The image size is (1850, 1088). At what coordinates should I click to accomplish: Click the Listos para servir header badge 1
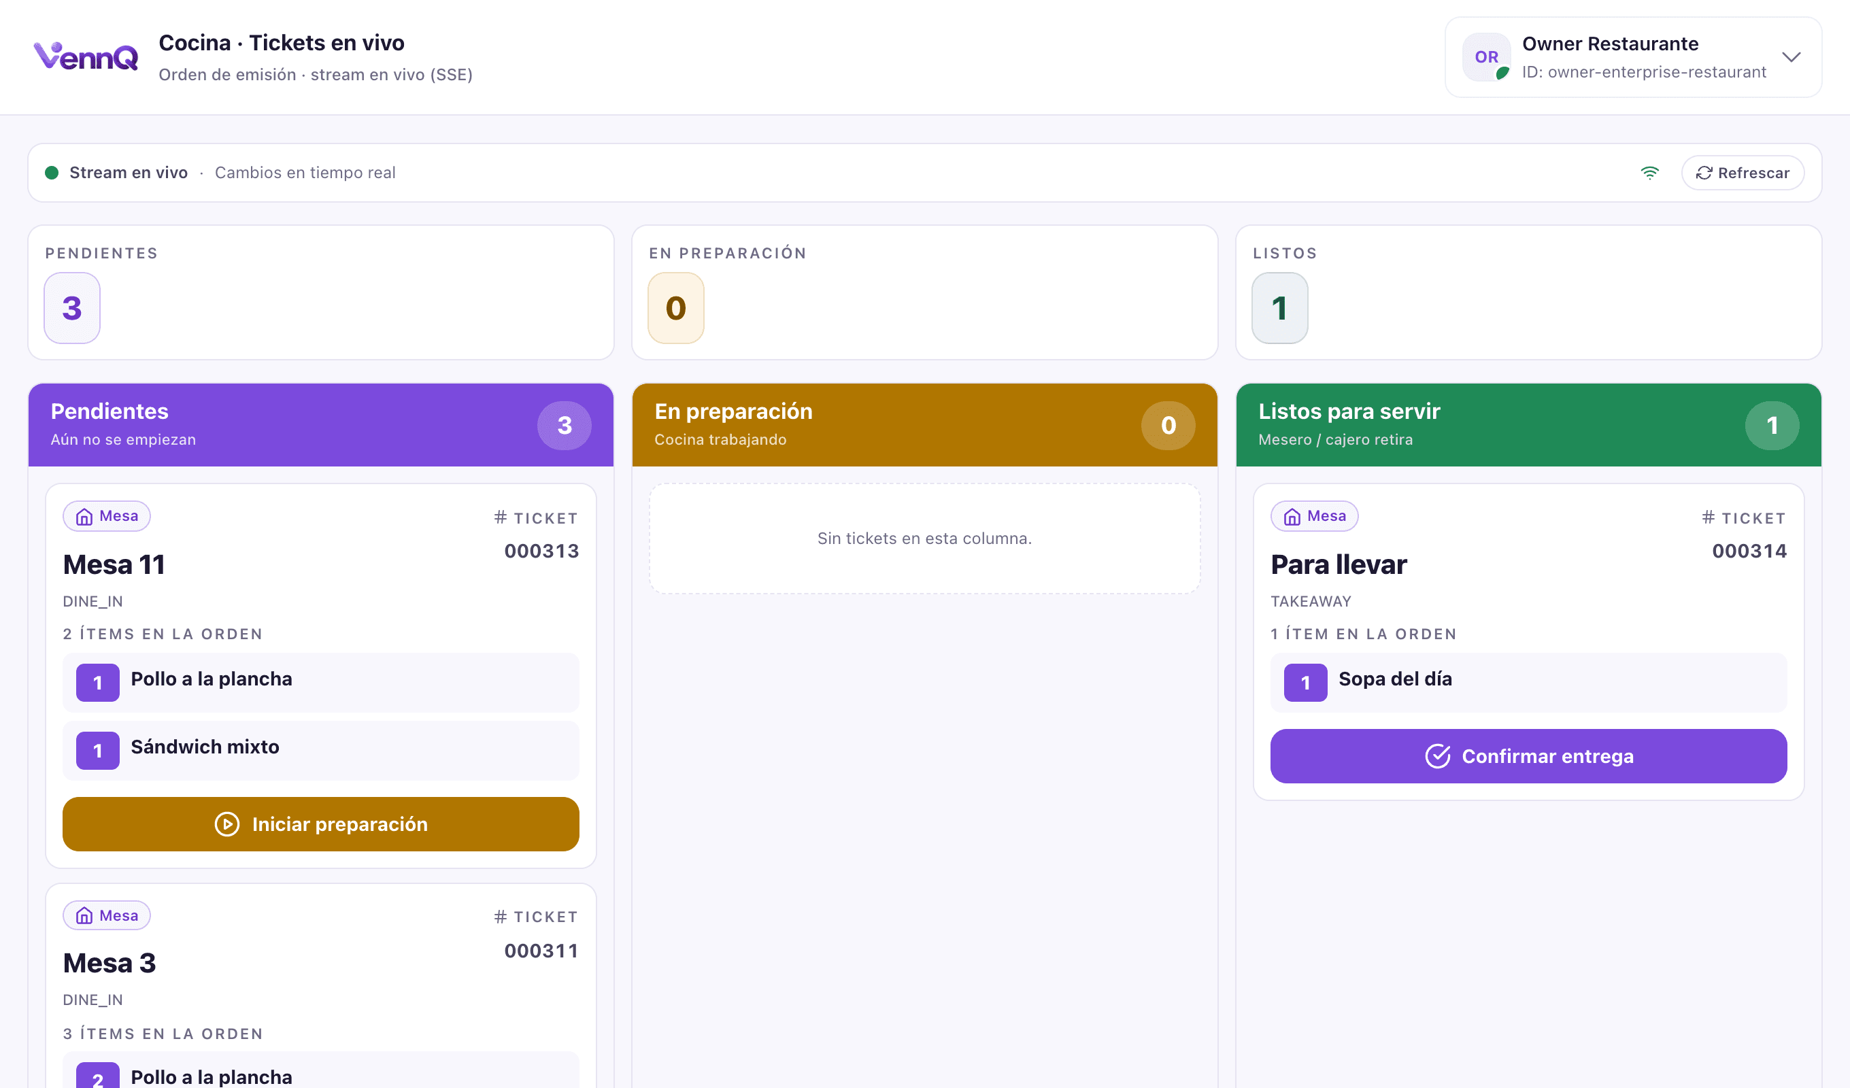coord(1772,425)
